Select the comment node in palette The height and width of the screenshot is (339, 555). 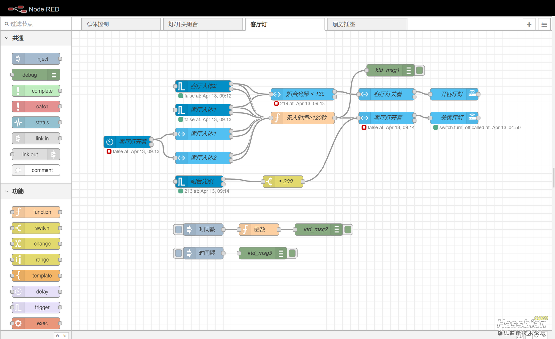coord(36,170)
